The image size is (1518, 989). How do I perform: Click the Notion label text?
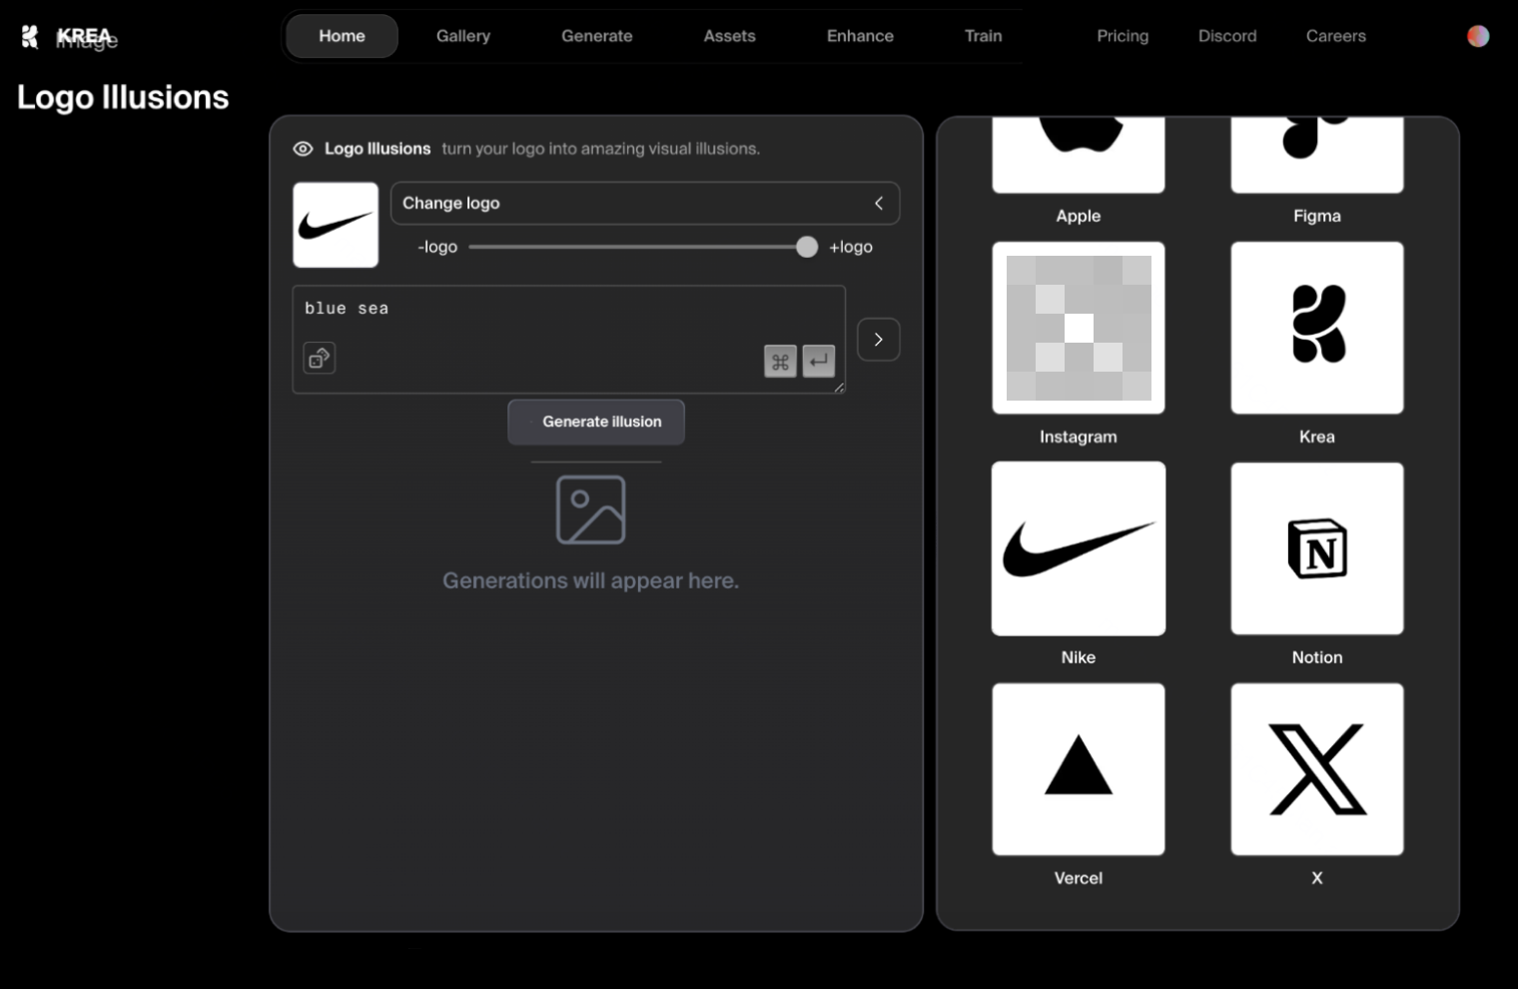(x=1317, y=657)
